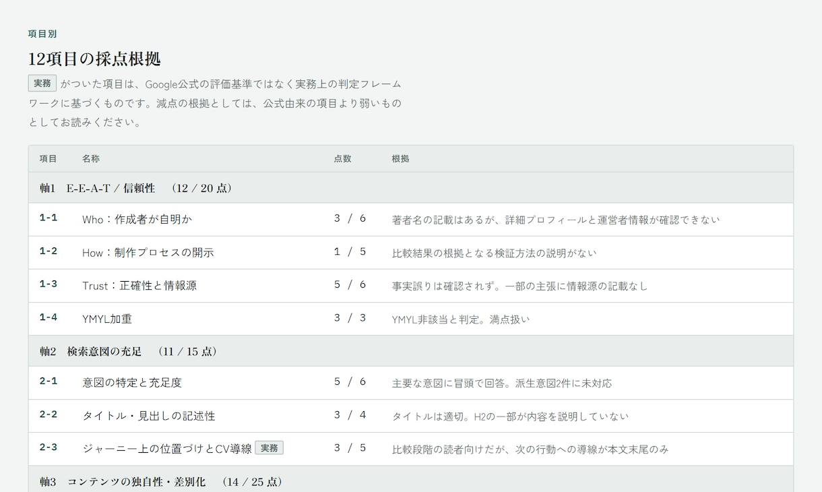
Task: Click rationale 主要な意図に冒頭で回答
Action: (x=502, y=383)
